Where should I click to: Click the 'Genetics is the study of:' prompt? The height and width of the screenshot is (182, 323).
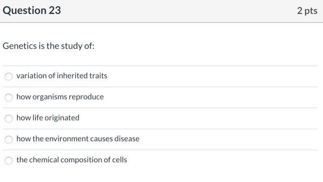[x=48, y=46]
